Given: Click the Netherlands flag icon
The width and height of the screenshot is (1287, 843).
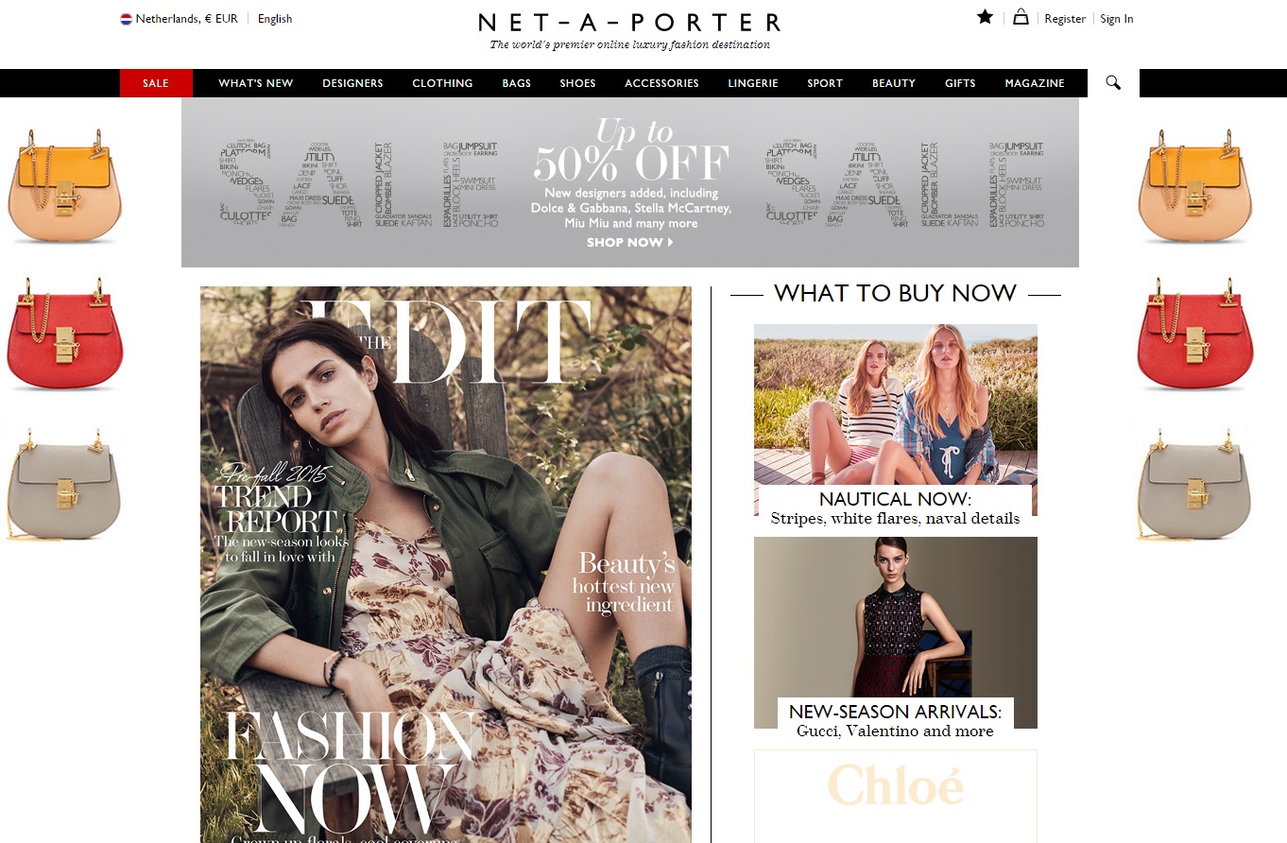Looking at the screenshot, I should point(126,19).
